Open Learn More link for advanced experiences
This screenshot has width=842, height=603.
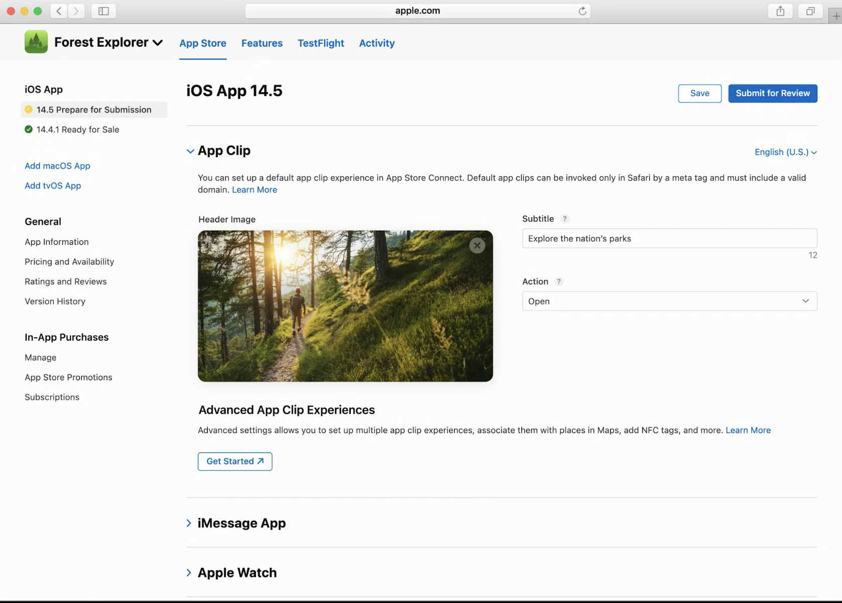pos(748,430)
